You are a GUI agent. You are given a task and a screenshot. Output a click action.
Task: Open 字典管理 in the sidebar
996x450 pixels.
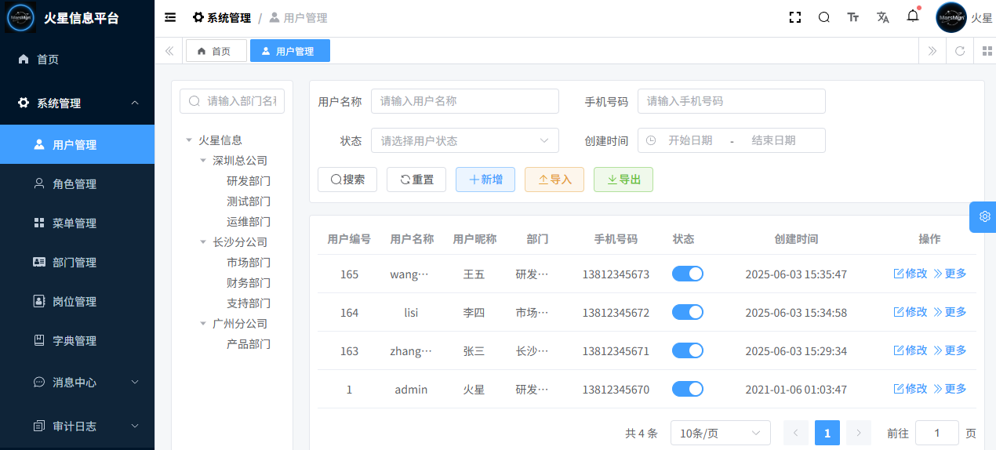[77, 340]
